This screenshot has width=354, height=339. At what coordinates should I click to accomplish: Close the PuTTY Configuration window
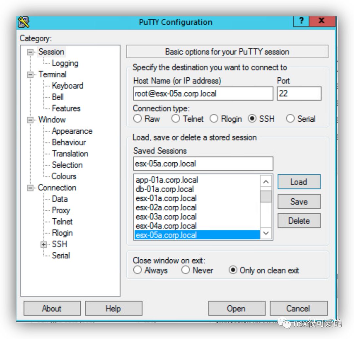[322, 21]
